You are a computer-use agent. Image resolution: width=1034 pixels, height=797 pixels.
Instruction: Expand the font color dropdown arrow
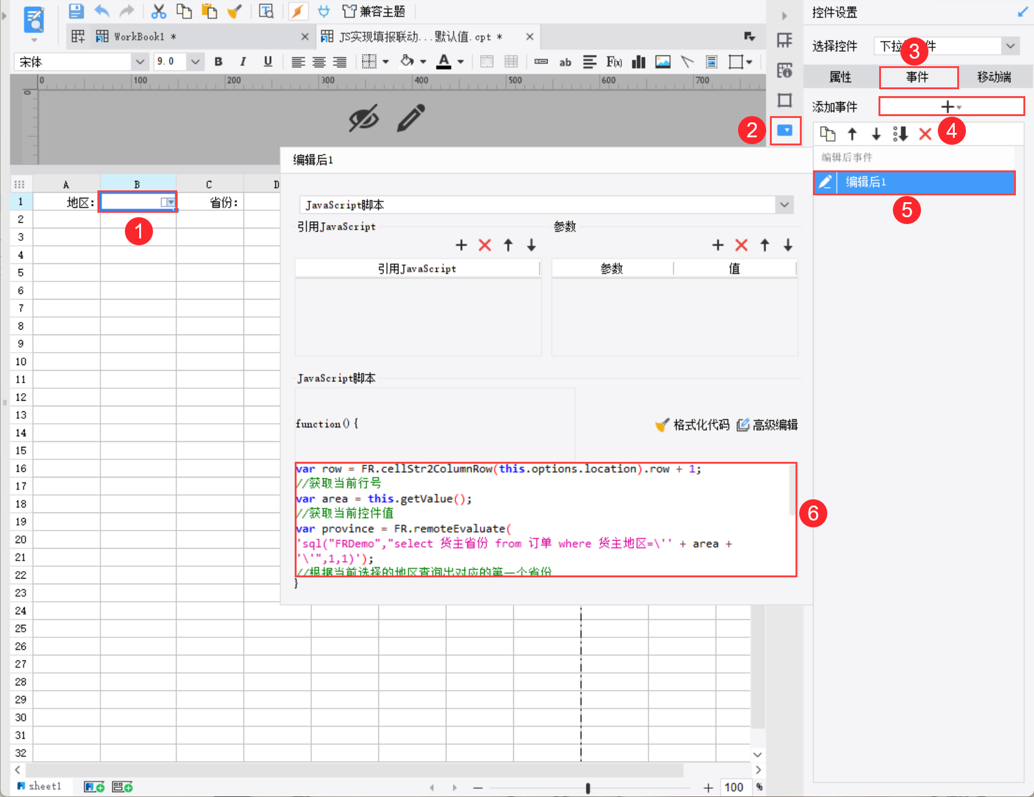pyautogui.click(x=461, y=62)
